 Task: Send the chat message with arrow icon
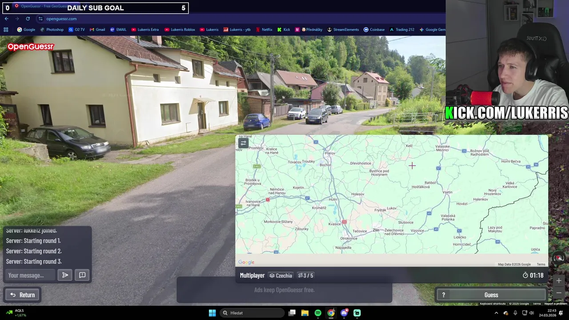pyautogui.click(x=65, y=275)
